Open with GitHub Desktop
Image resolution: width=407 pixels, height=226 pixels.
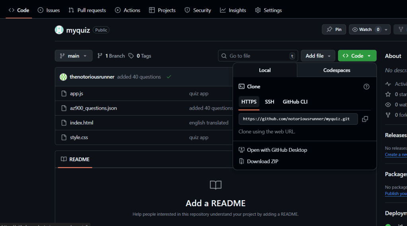click(x=277, y=150)
